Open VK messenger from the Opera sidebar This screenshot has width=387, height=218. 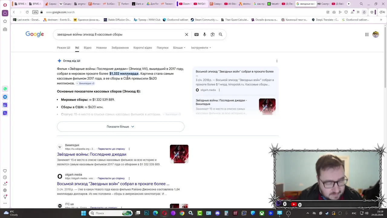click(x=5, y=97)
